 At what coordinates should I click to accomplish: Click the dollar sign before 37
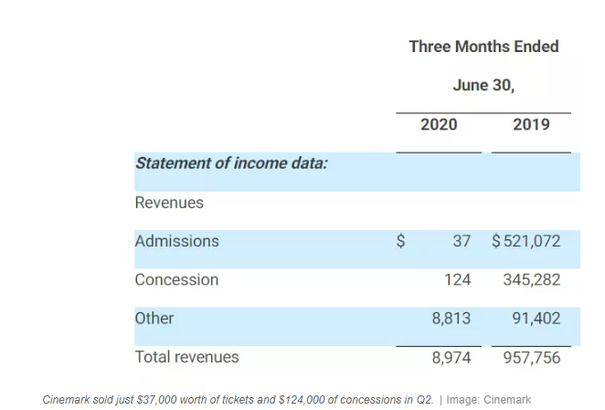coord(399,242)
